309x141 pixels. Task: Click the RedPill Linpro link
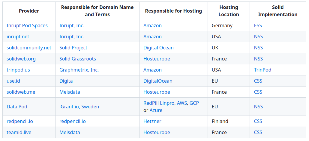pos(159,103)
